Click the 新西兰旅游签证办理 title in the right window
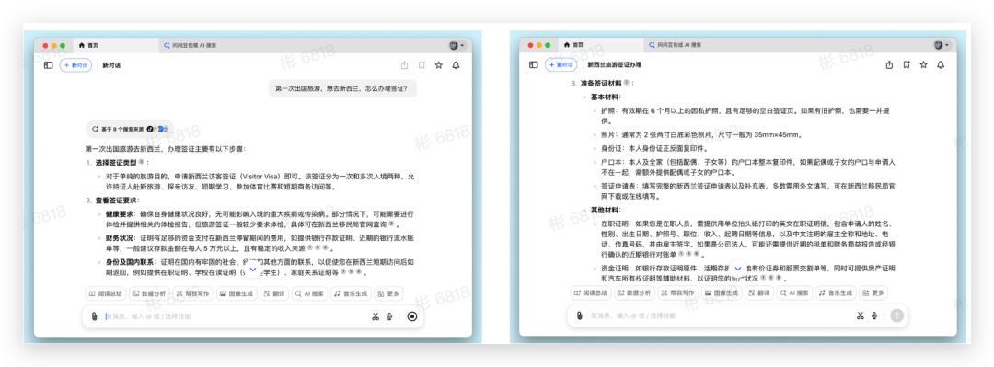Viewport: 994px width, 367px height. pos(614,64)
